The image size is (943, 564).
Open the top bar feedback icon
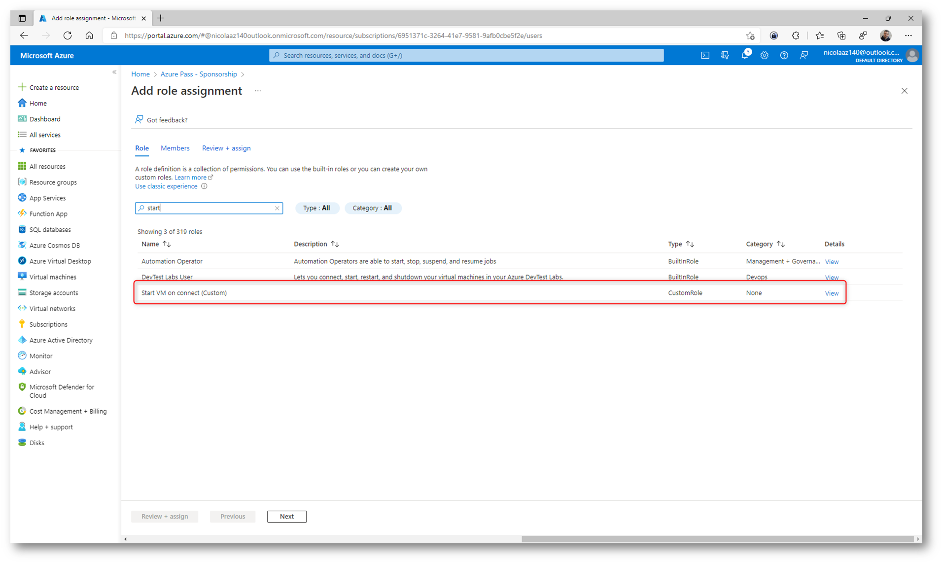click(804, 56)
